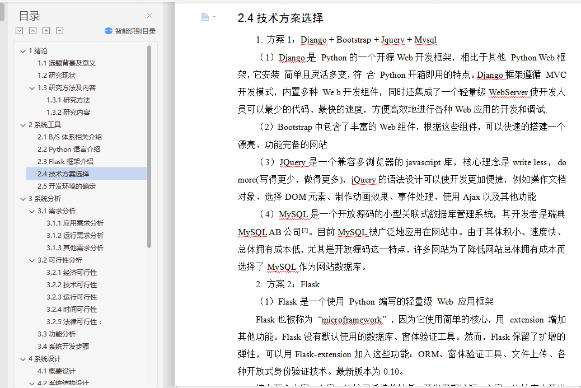Click the 2.4 技术方案选择 document heading
The image size is (581, 388).
pyautogui.click(x=280, y=18)
